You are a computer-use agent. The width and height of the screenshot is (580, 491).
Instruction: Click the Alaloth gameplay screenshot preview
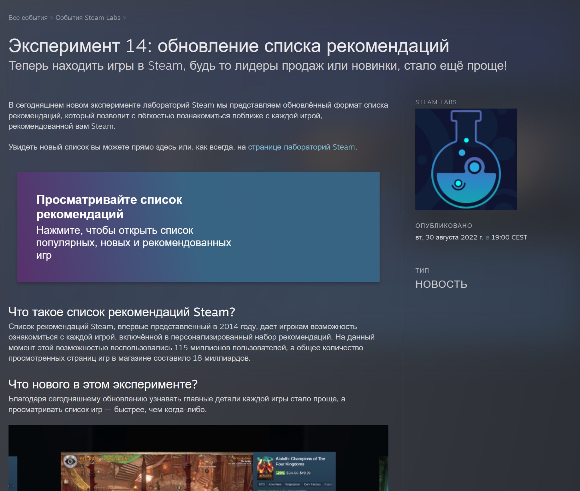[157, 471]
